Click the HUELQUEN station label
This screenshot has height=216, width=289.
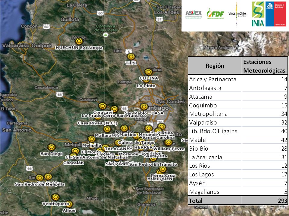click(x=160, y=179)
